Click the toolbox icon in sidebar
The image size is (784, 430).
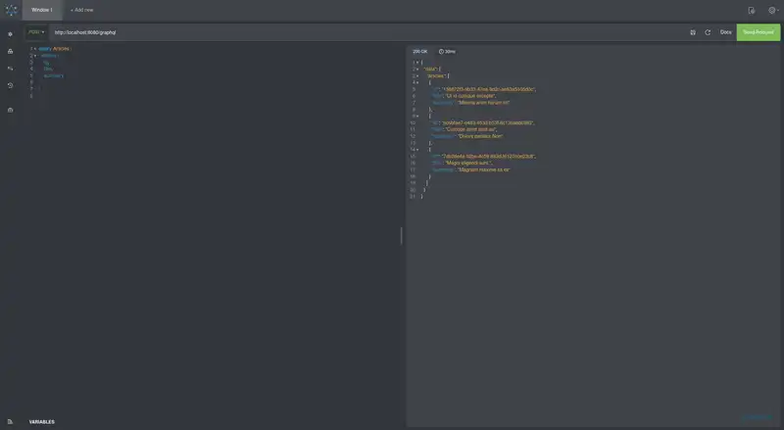tap(11, 110)
